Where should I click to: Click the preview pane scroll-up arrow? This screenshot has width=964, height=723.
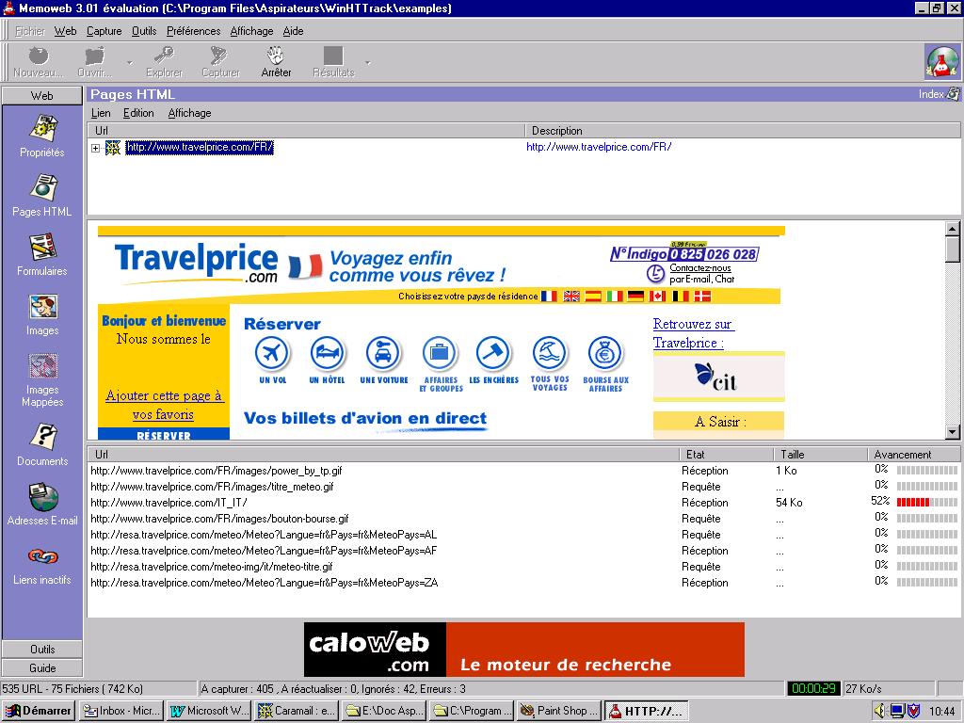(x=953, y=229)
